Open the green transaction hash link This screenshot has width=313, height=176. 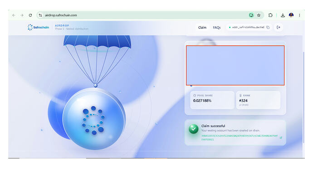pos(240,138)
